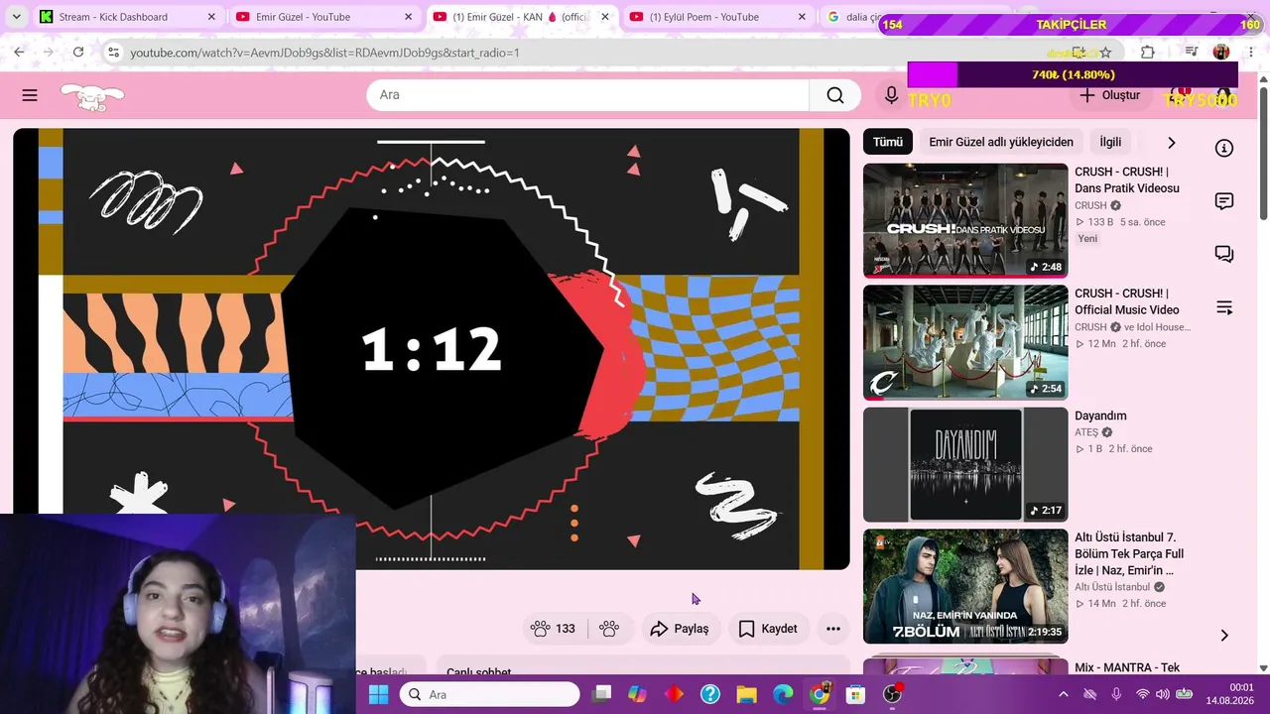Reload the page with refresh icon
1270x714 pixels.
(78, 53)
